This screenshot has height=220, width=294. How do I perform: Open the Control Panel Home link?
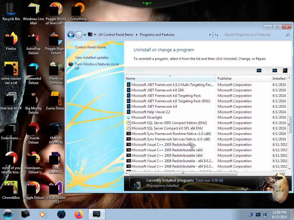[90, 47]
